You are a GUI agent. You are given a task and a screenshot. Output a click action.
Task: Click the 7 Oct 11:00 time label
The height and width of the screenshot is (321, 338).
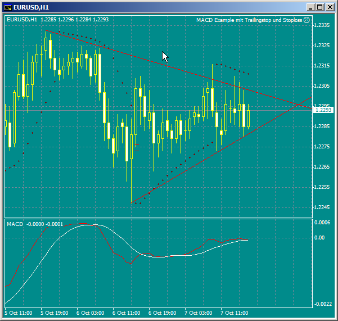click(234, 312)
